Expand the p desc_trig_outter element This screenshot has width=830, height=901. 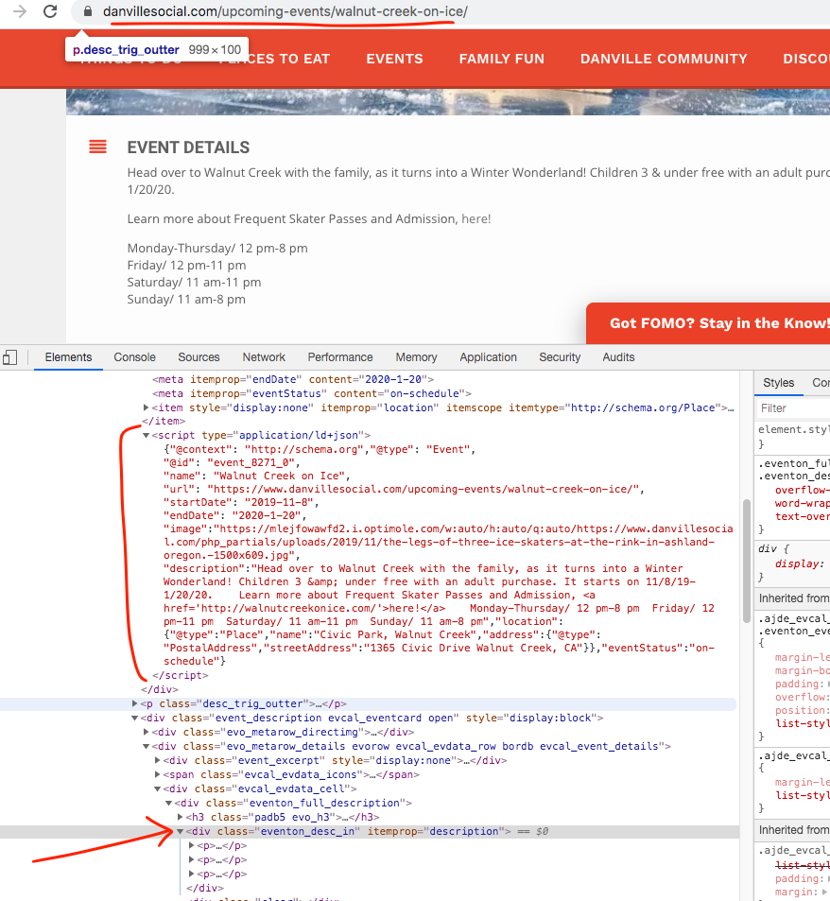point(135,703)
